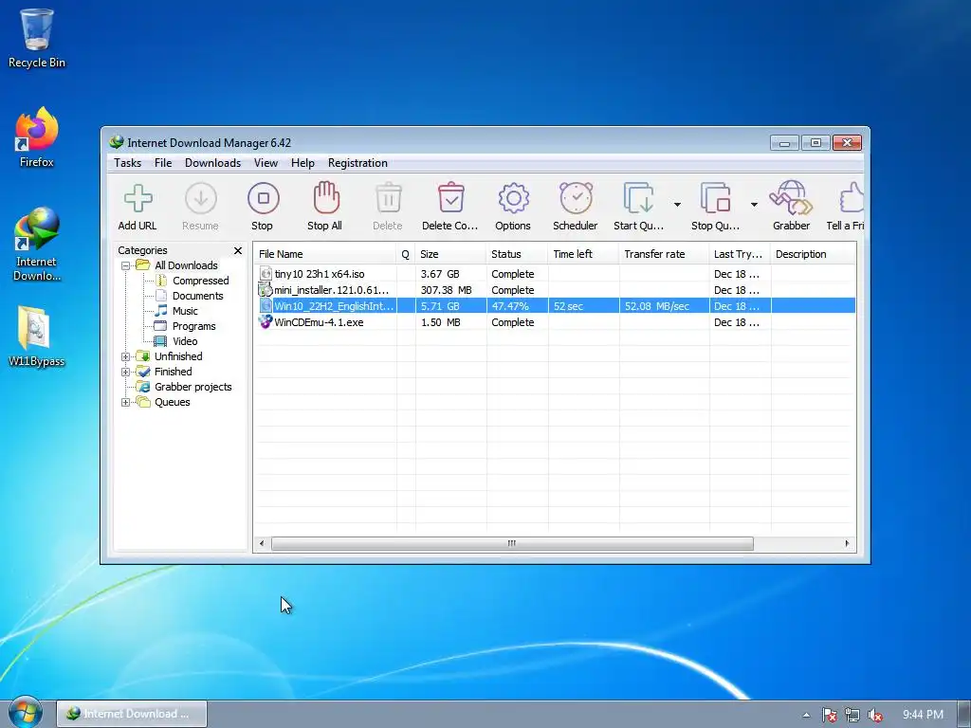Click the Start Queue toolbar icon
Viewport: 971px width, 728px height.
(x=638, y=199)
